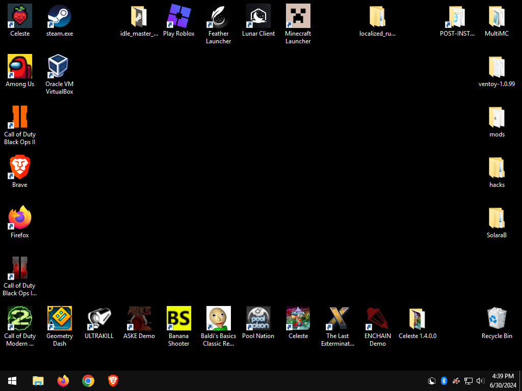Select The Last Exterminator shortcut
The height and width of the screenshot is (391, 522).
tap(338, 318)
